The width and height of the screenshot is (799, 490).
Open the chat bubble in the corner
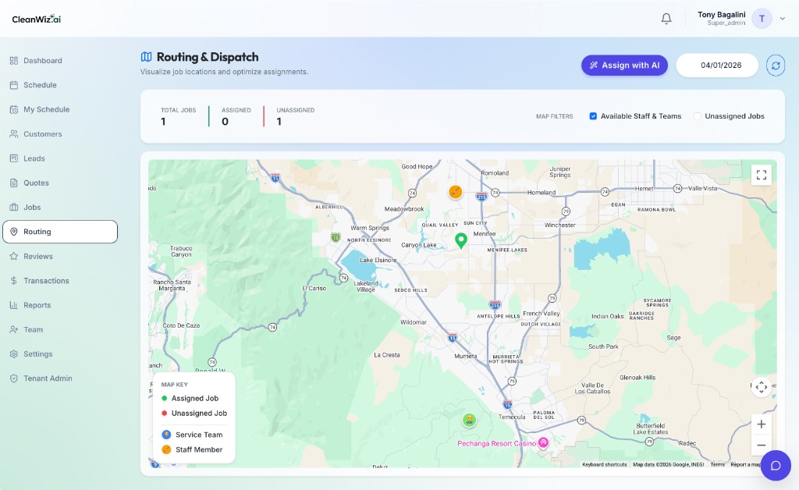tap(776, 465)
